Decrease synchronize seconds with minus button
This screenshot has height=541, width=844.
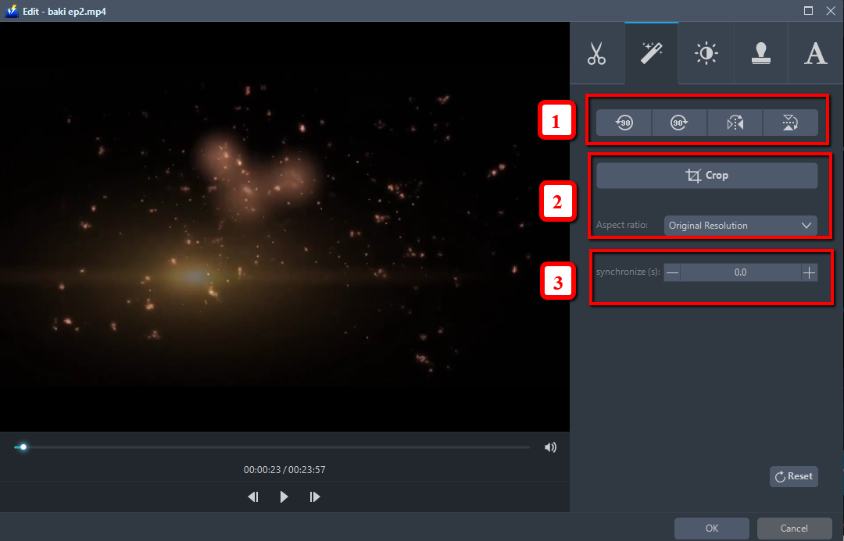[672, 272]
